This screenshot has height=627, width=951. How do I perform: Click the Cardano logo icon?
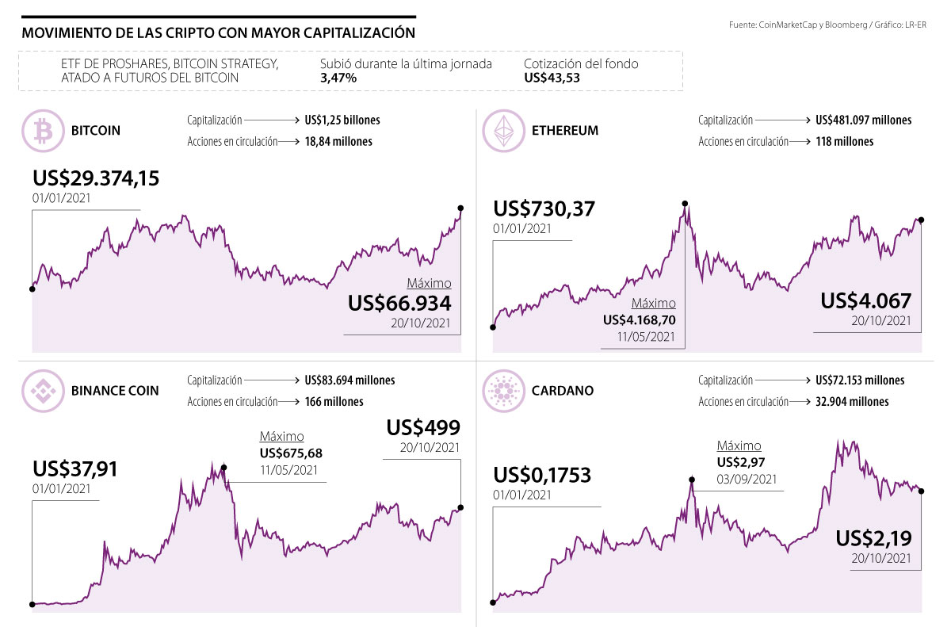coord(502,391)
